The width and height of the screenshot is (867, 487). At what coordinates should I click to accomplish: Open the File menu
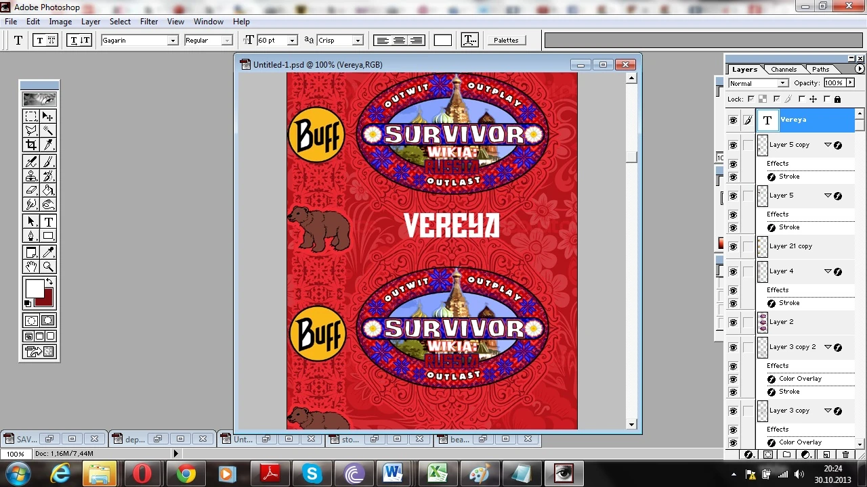(x=11, y=22)
